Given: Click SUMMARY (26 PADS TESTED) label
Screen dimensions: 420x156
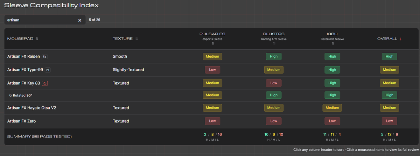Looking at the screenshot, I should point(40,136).
